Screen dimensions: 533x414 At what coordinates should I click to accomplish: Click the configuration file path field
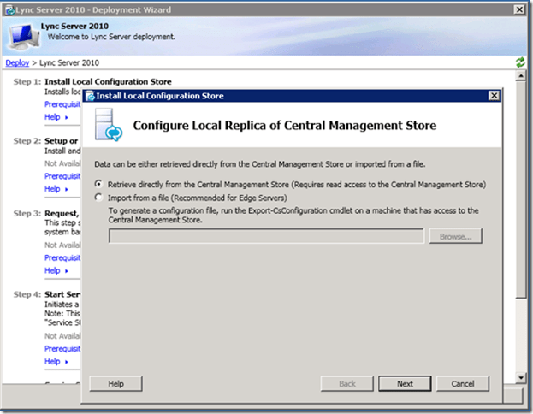click(x=266, y=236)
